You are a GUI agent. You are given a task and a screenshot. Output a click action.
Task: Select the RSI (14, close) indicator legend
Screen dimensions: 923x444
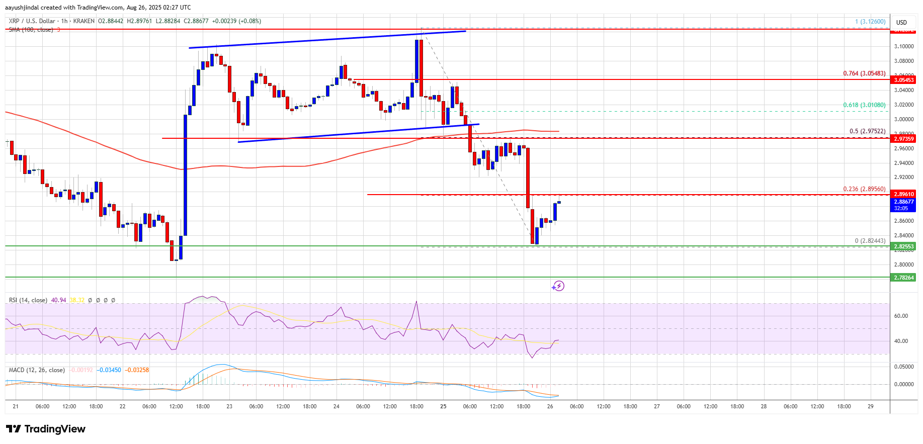28,300
